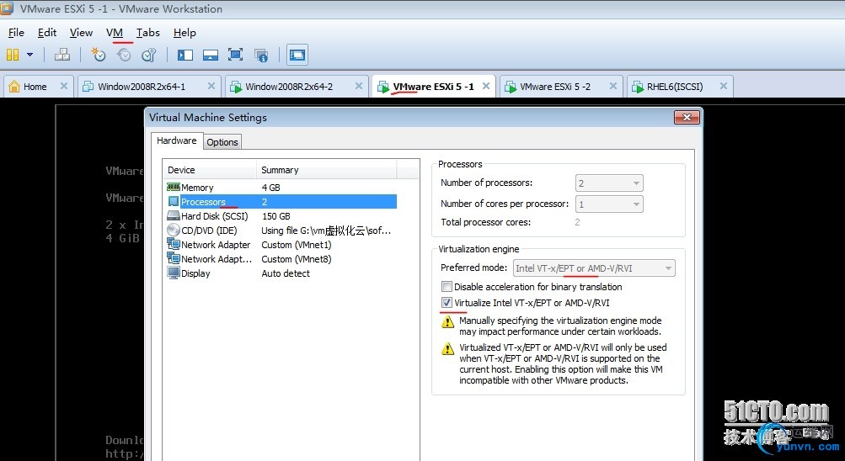The image size is (845, 461).
Task: Close the Window2008R2x64-1 tab
Action: click(x=211, y=86)
